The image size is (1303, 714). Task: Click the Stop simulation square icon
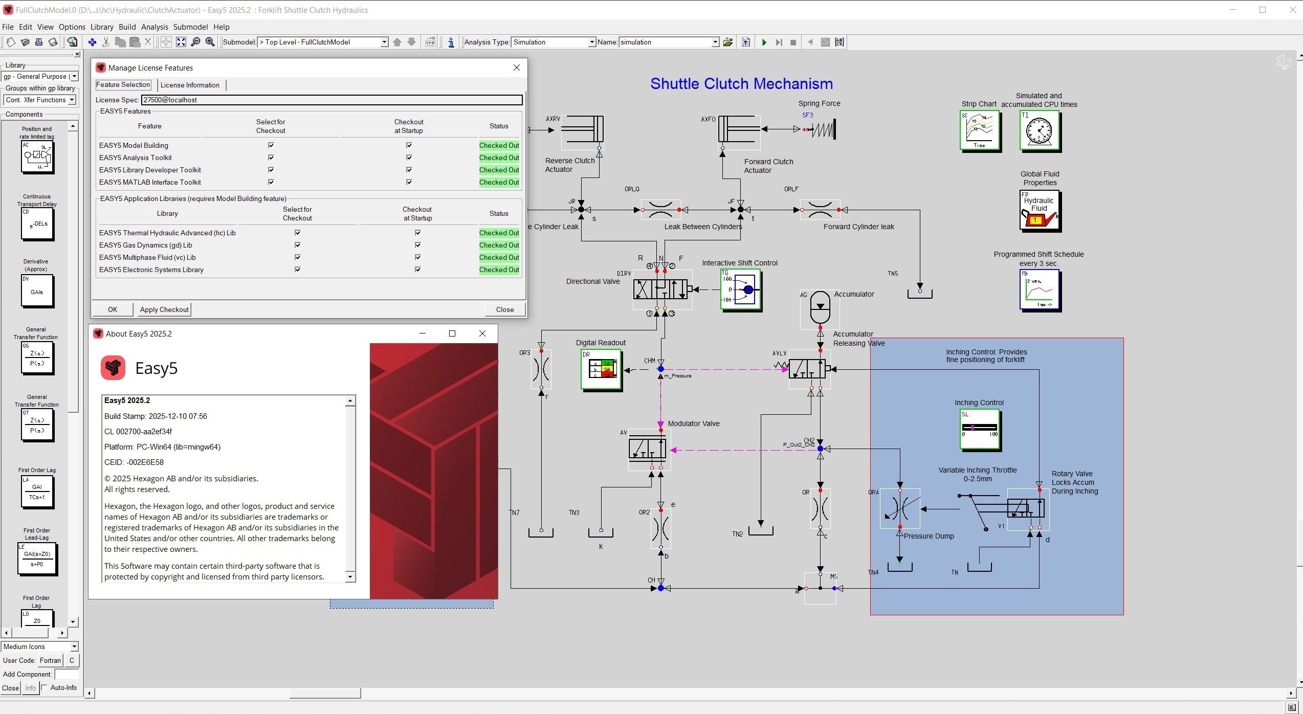(x=793, y=42)
